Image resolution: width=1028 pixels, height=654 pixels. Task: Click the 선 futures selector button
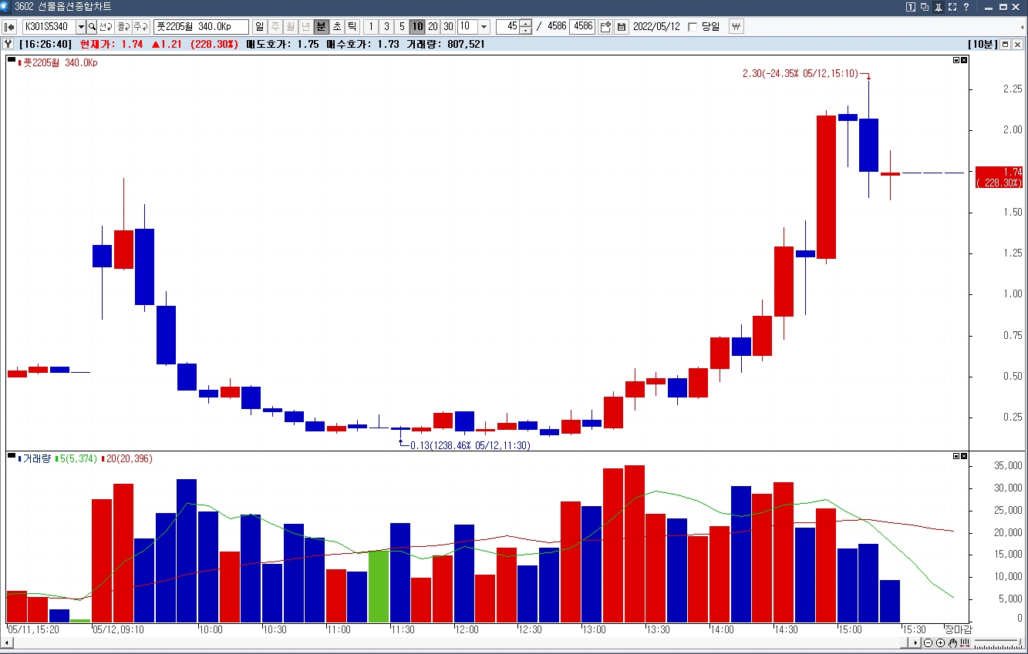tap(106, 27)
